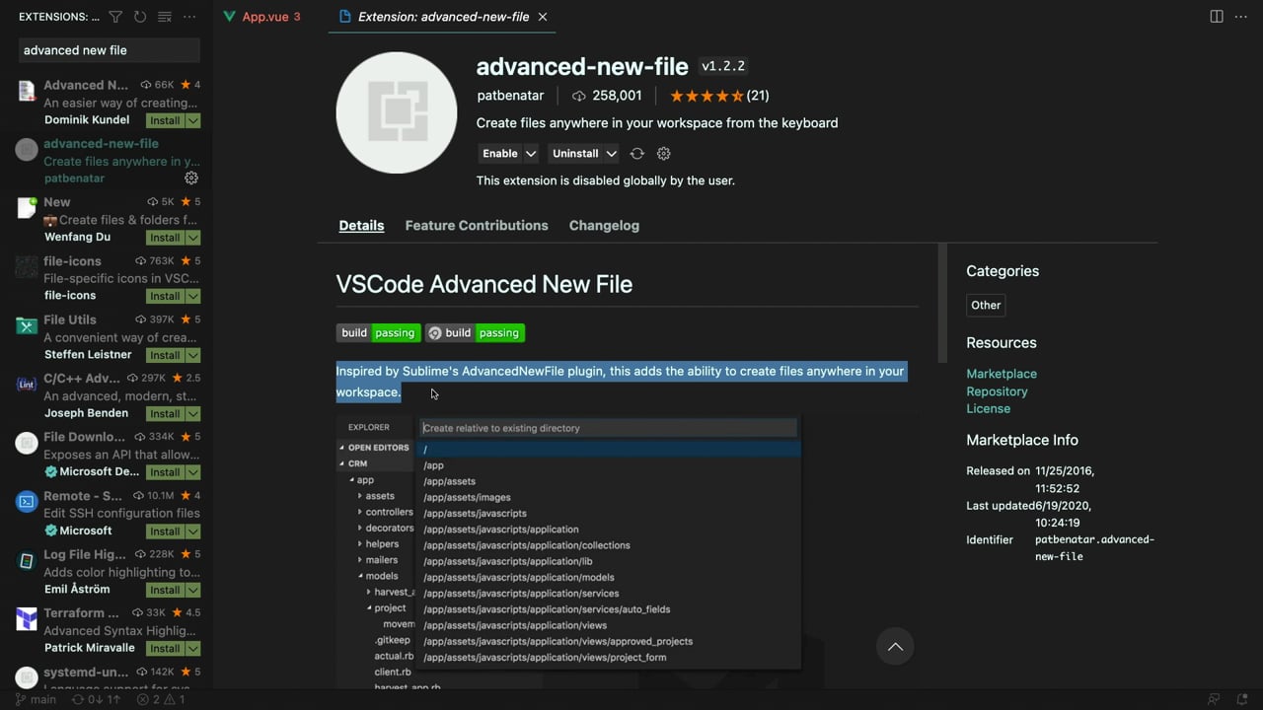Open Extensions views and more actions menu
The width and height of the screenshot is (1263, 710).
pos(189,17)
